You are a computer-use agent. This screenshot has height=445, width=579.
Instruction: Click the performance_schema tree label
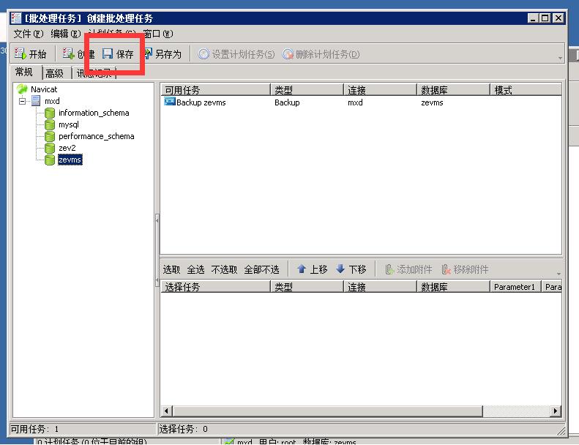pyautogui.click(x=97, y=136)
